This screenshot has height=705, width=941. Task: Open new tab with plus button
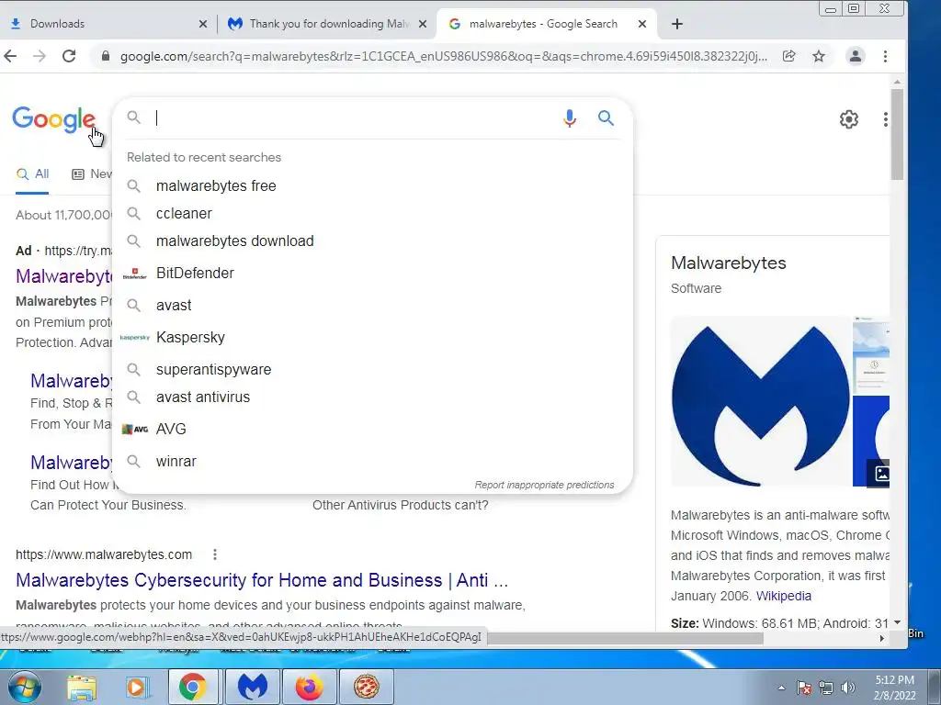pos(677,24)
